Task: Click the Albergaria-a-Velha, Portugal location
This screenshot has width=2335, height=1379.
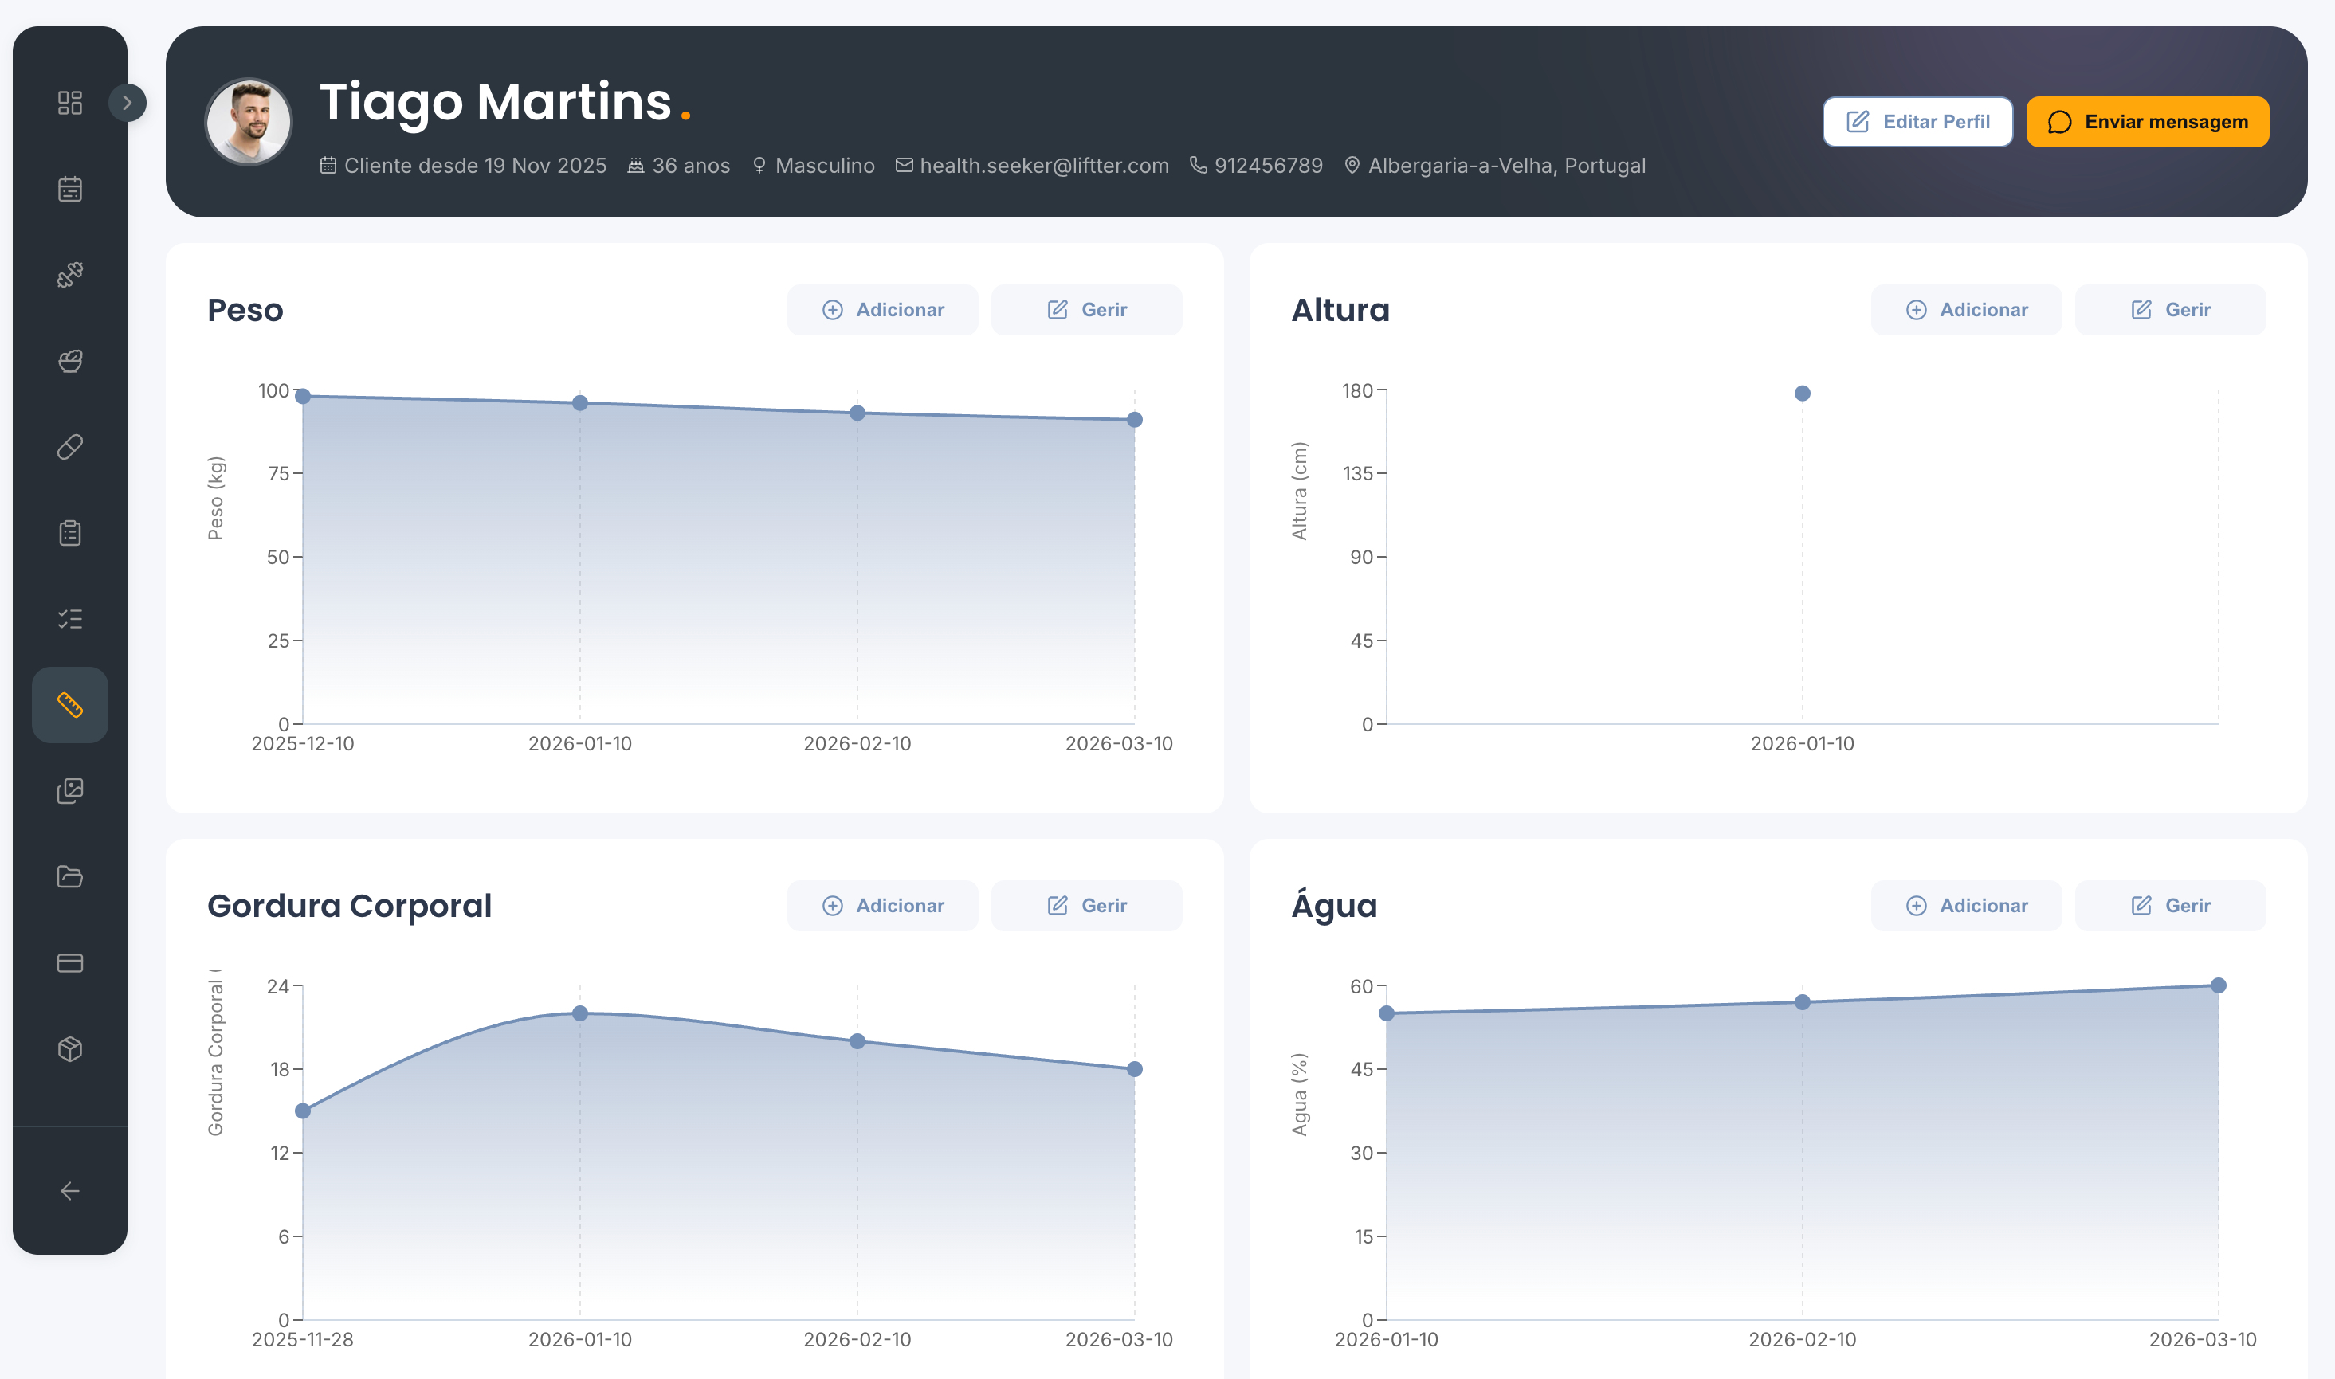Action: point(1507,166)
